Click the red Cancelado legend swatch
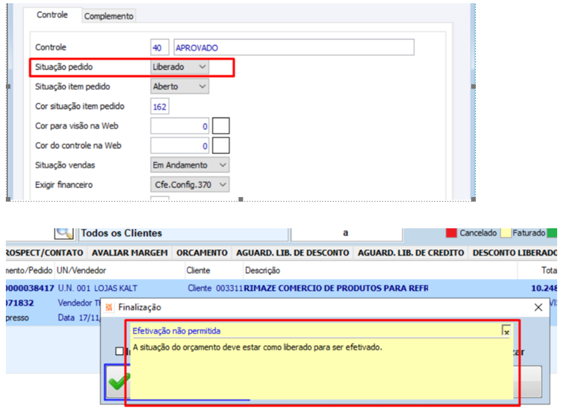 [x=451, y=233]
